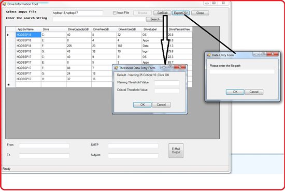Click the From email field

44,145
